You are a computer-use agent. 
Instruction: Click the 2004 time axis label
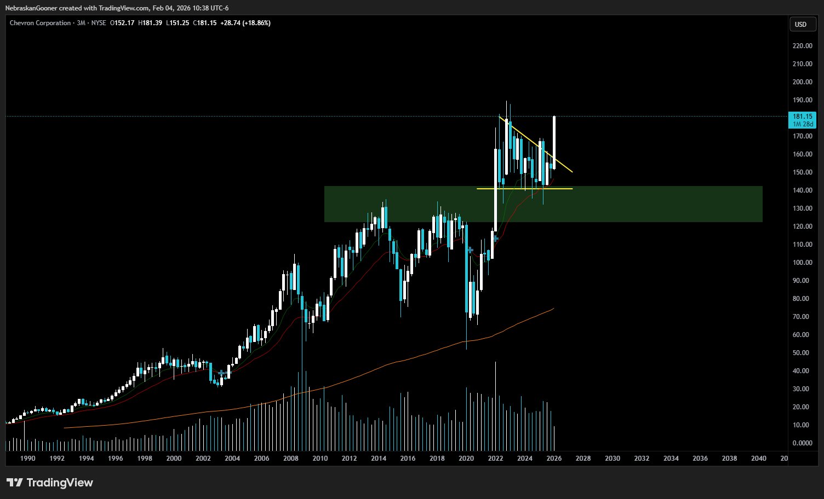[232, 459]
